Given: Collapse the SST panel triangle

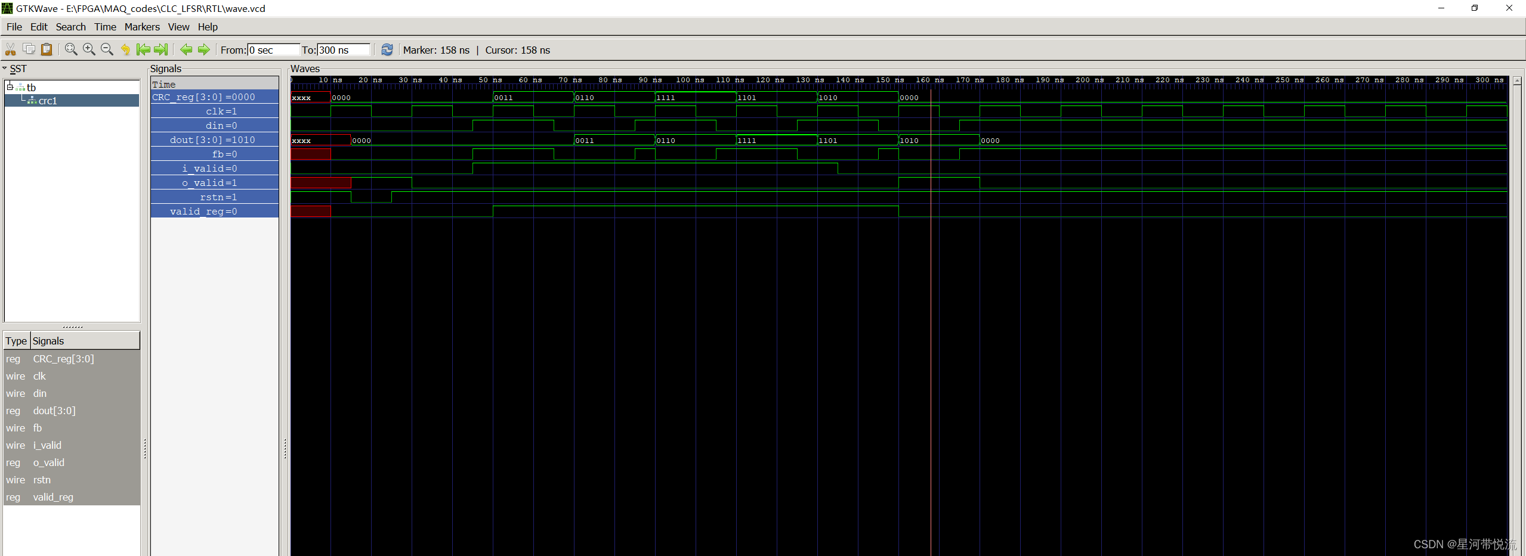Looking at the screenshot, I should (5, 69).
